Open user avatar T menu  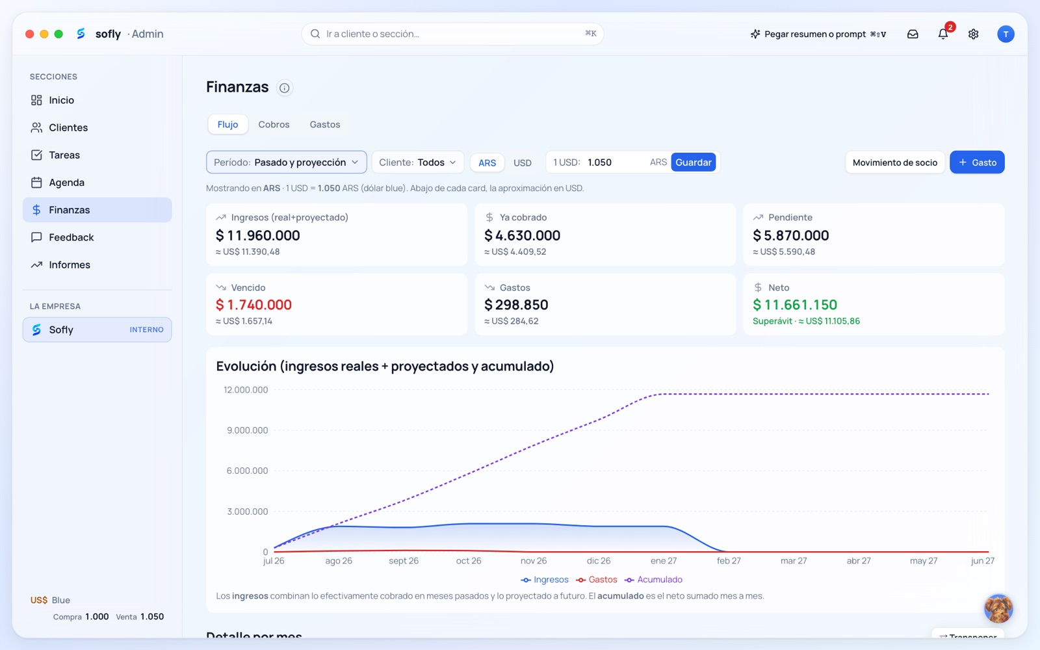(1006, 34)
